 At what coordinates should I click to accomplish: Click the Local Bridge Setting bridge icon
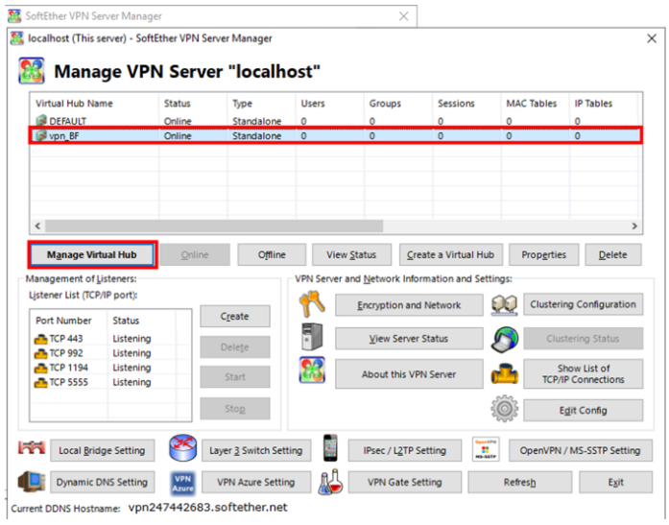32,449
